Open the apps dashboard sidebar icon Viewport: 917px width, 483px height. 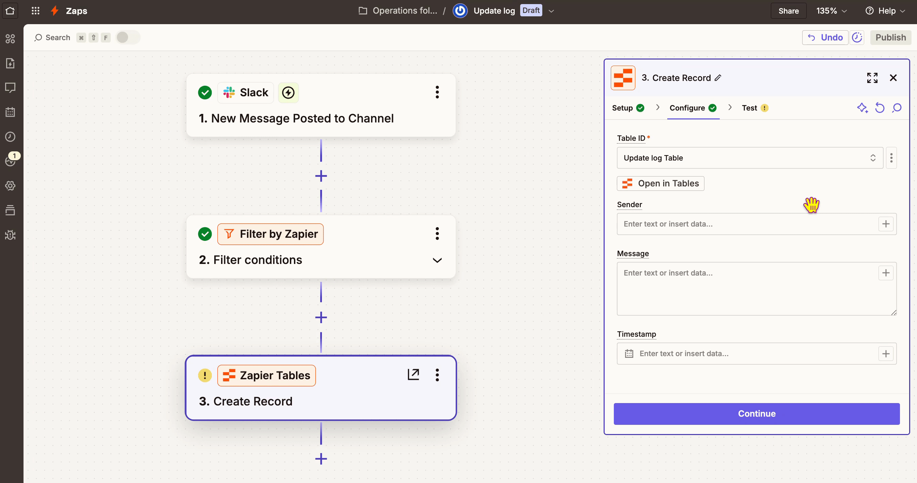point(10,38)
